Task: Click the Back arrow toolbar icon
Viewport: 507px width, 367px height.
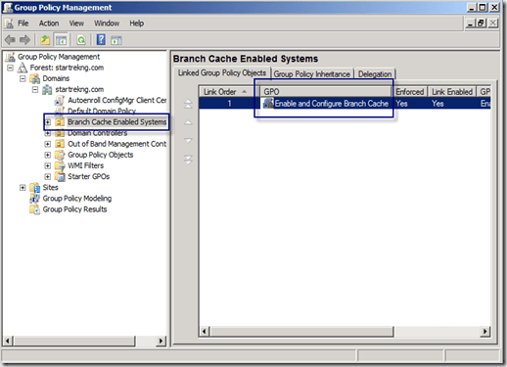Action: point(10,40)
